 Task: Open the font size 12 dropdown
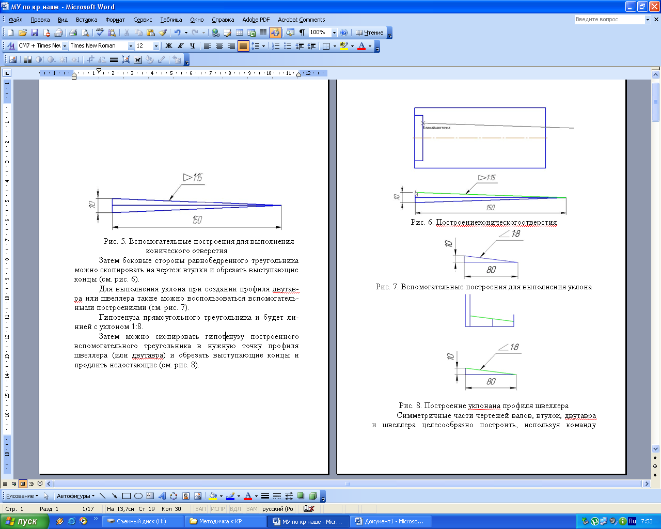coord(156,46)
